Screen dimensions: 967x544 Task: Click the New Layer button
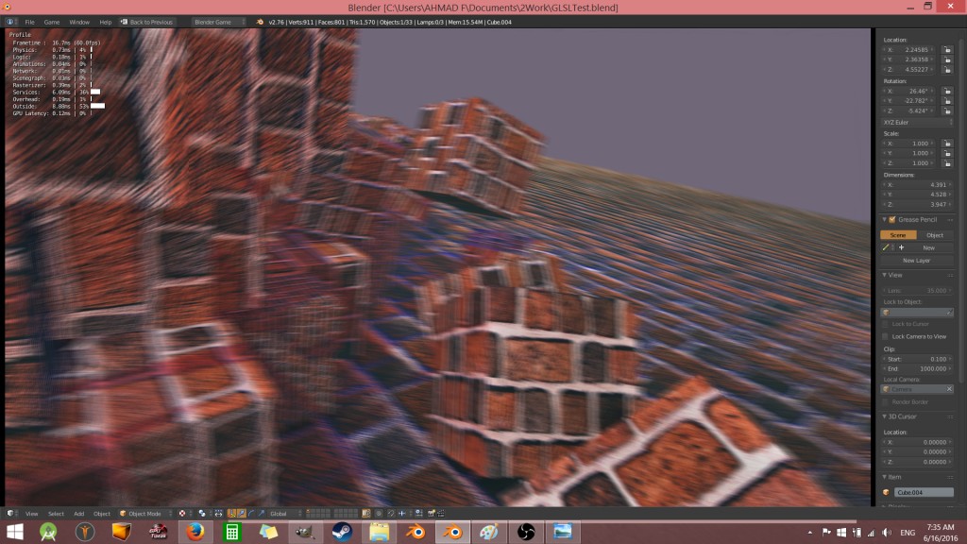916,261
